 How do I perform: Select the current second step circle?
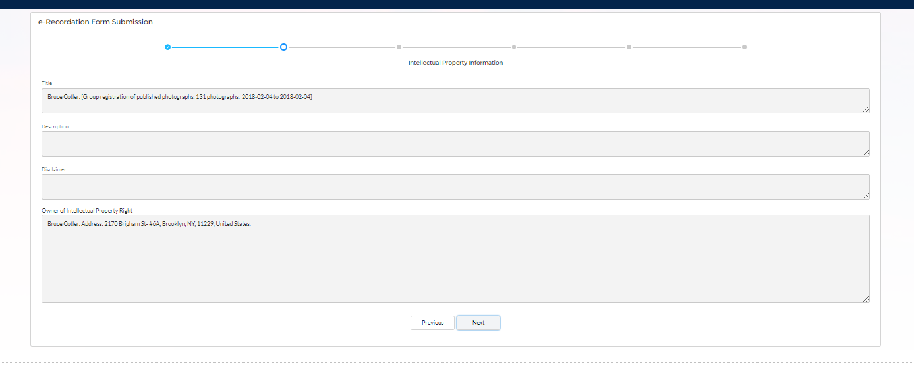pyautogui.click(x=283, y=47)
